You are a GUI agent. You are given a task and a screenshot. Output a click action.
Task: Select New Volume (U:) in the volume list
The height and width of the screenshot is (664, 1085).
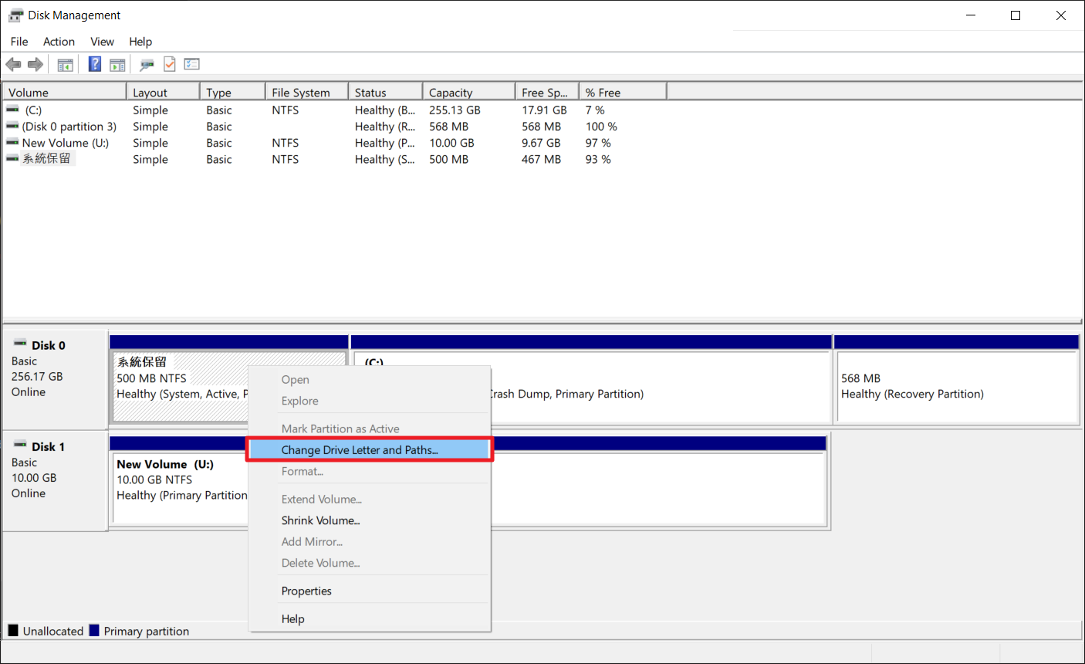66,143
